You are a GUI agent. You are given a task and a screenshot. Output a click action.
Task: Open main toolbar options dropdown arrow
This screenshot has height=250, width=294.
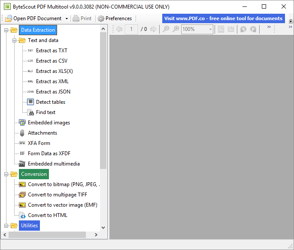pyautogui.click(x=291, y=21)
